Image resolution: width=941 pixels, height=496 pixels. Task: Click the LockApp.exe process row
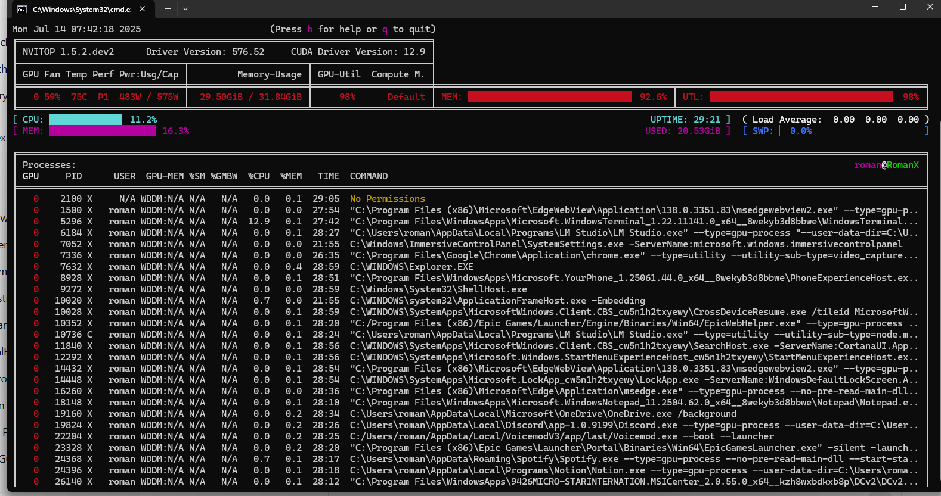point(471,380)
